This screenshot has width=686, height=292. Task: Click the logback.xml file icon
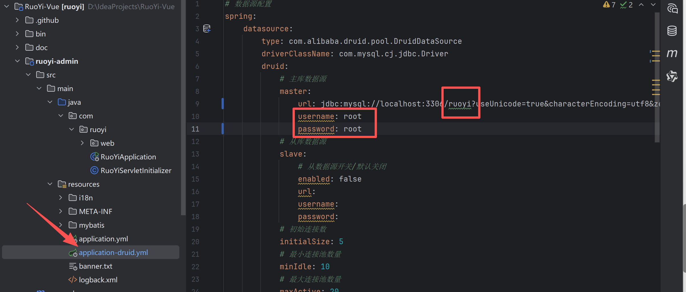73,280
